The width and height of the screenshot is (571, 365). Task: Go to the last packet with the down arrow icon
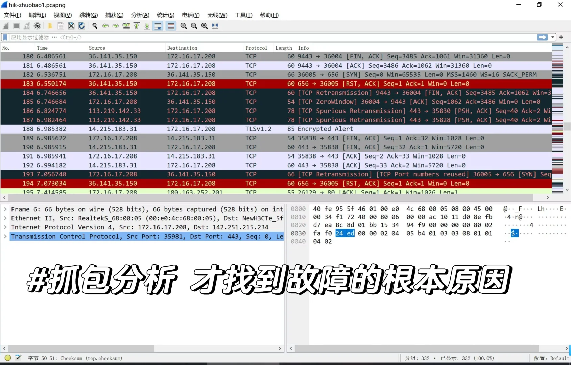147,26
